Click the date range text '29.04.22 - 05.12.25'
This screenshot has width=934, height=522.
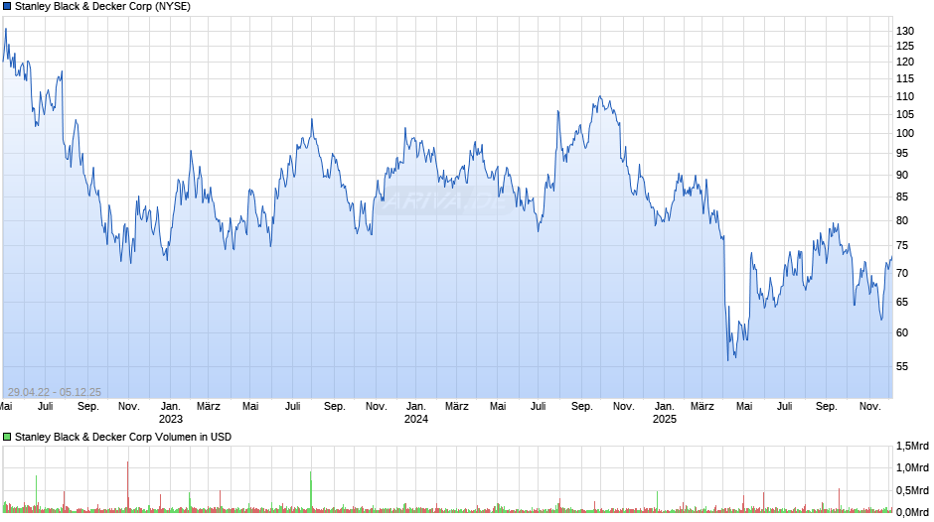click(x=55, y=392)
